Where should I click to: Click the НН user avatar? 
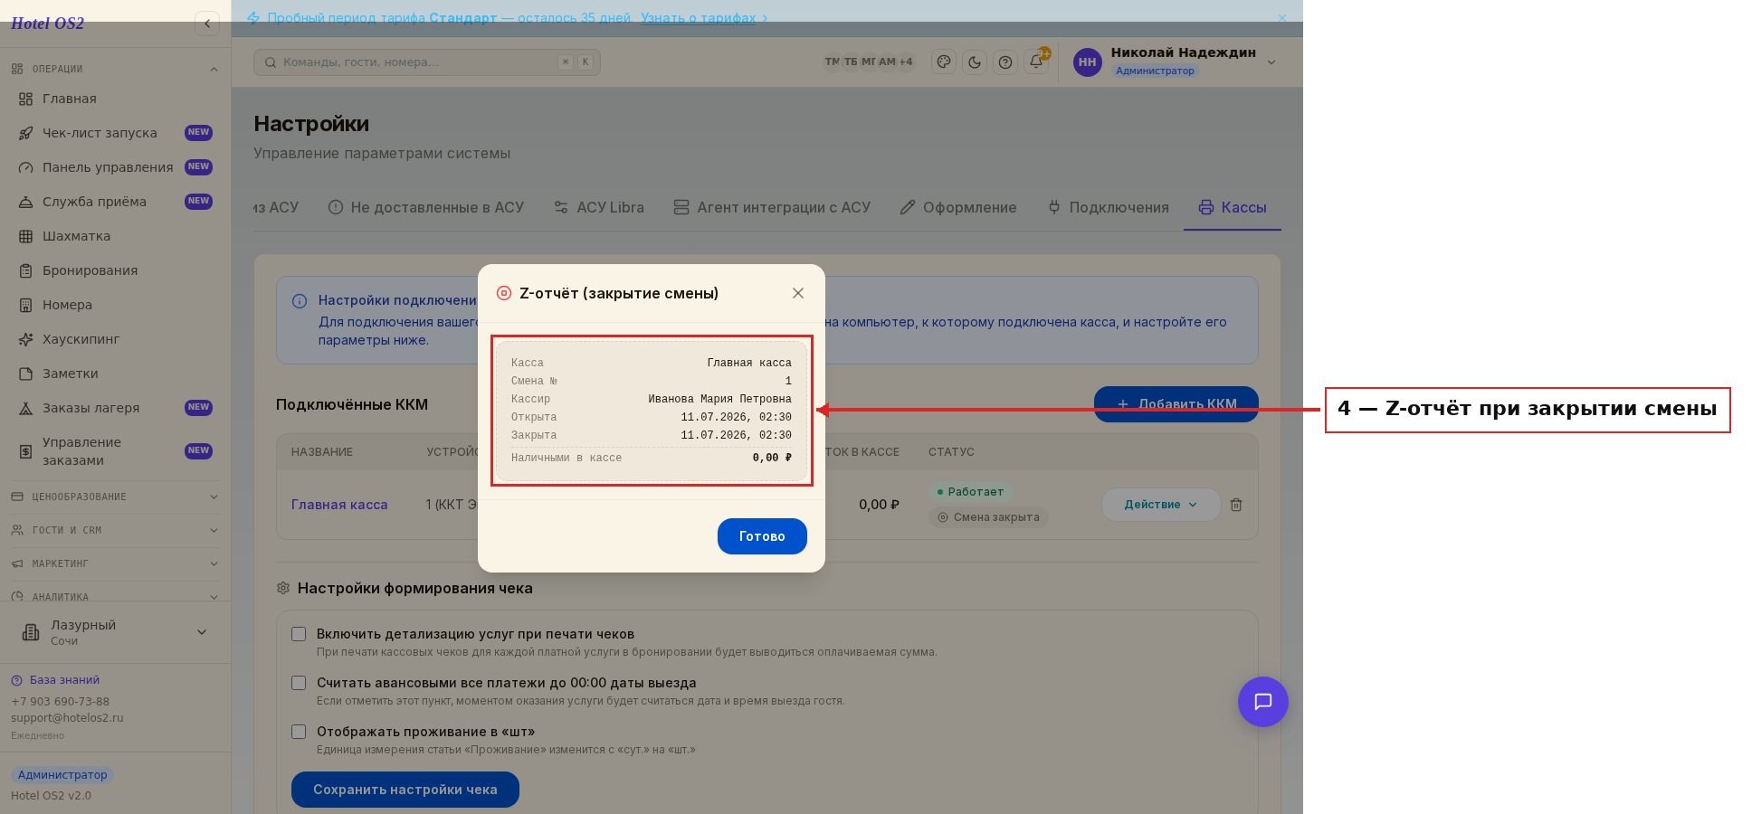tap(1087, 62)
